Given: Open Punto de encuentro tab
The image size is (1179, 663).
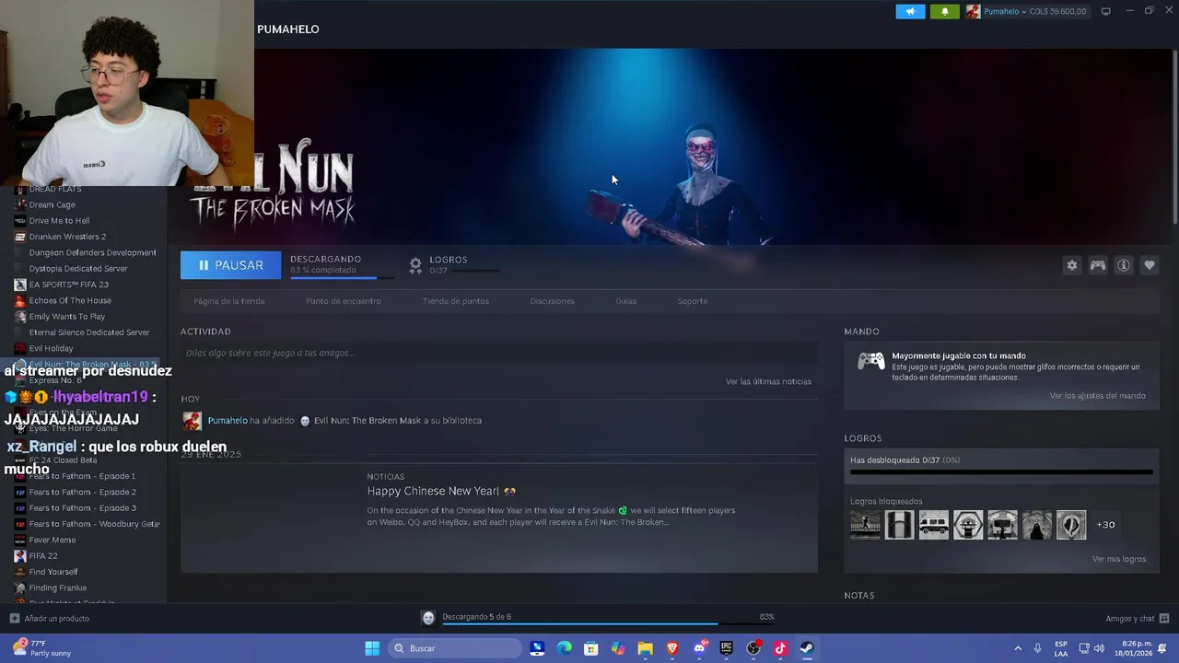Looking at the screenshot, I should [344, 301].
